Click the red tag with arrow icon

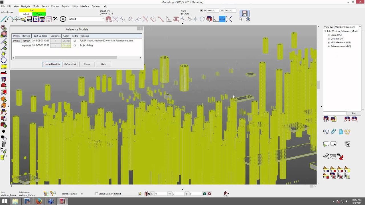(340, 157)
